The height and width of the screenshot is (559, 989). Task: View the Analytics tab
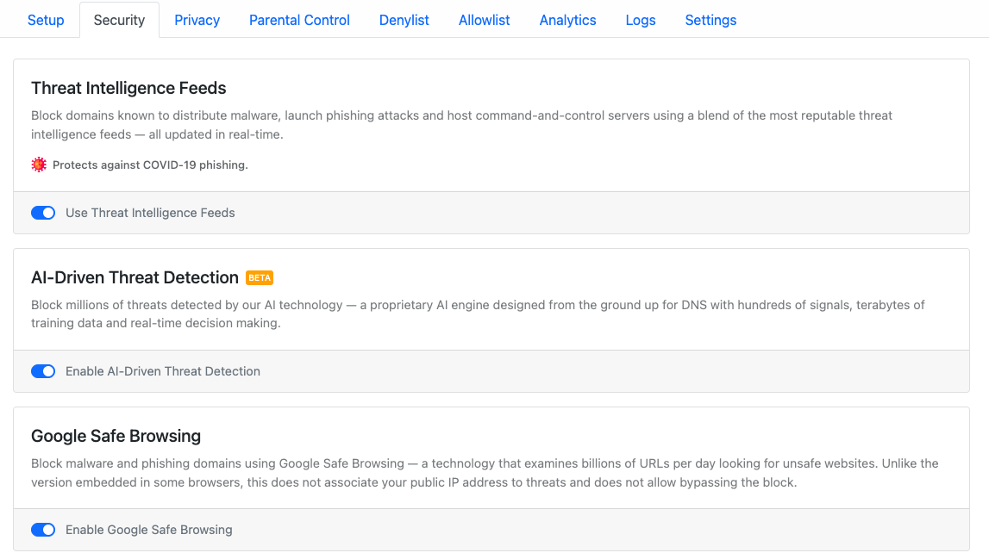(567, 20)
